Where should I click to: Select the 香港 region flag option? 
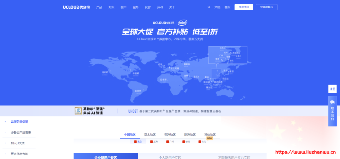(186, 142)
